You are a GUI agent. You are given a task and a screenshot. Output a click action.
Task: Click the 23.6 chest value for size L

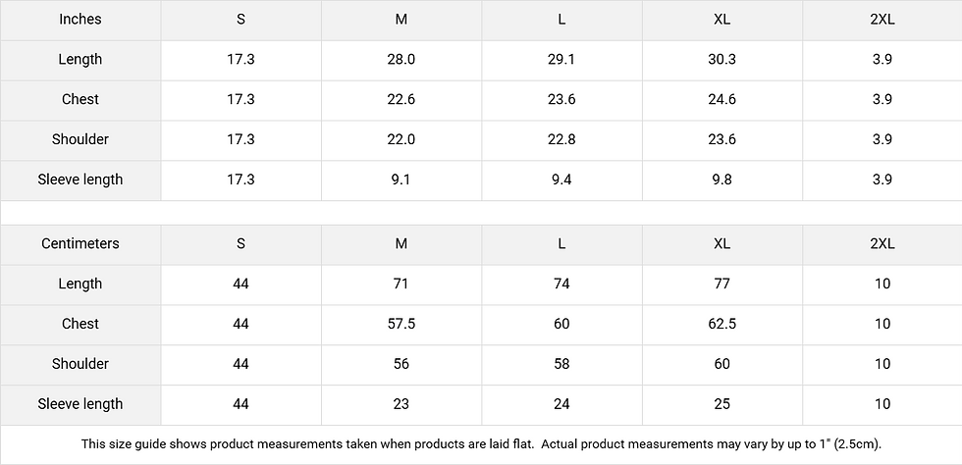561,99
